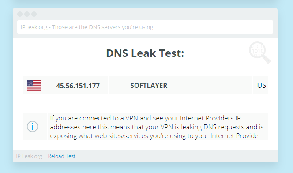
Task: Click the Reload Test link
Action: coord(62,156)
